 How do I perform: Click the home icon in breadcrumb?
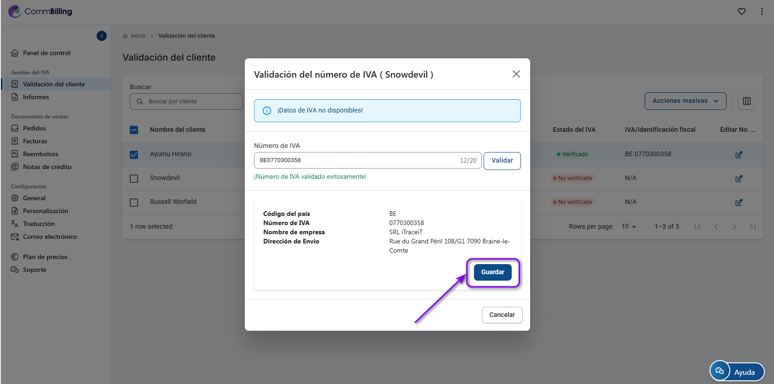tap(125, 36)
